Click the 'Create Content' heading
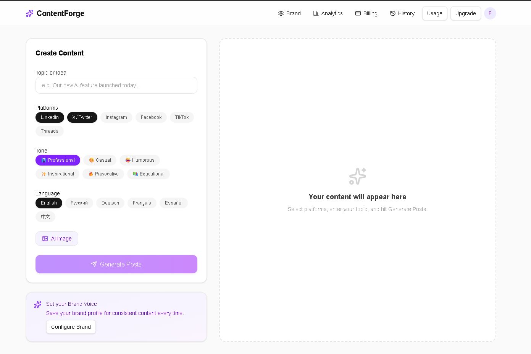This screenshot has width=531, height=354. [60, 53]
